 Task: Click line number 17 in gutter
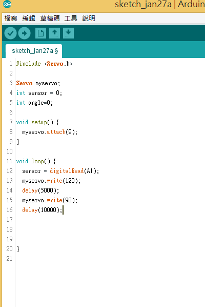pos(9,220)
